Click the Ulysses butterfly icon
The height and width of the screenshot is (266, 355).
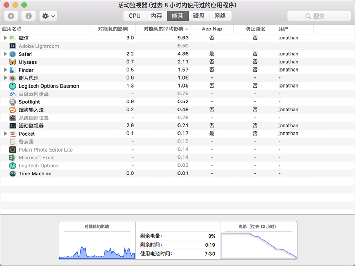tap(12, 62)
